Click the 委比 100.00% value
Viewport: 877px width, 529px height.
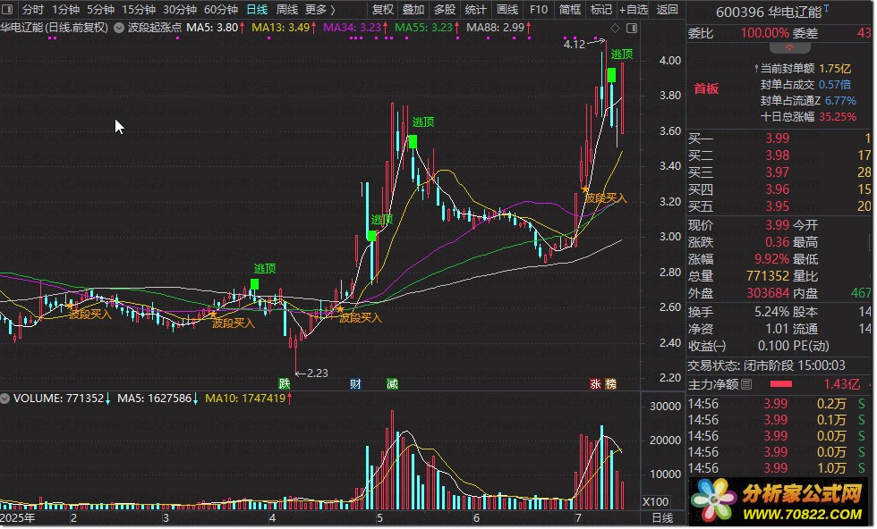(764, 33)
